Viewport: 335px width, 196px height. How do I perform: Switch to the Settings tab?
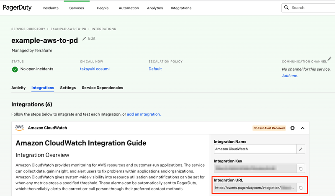tap(68, 88)
